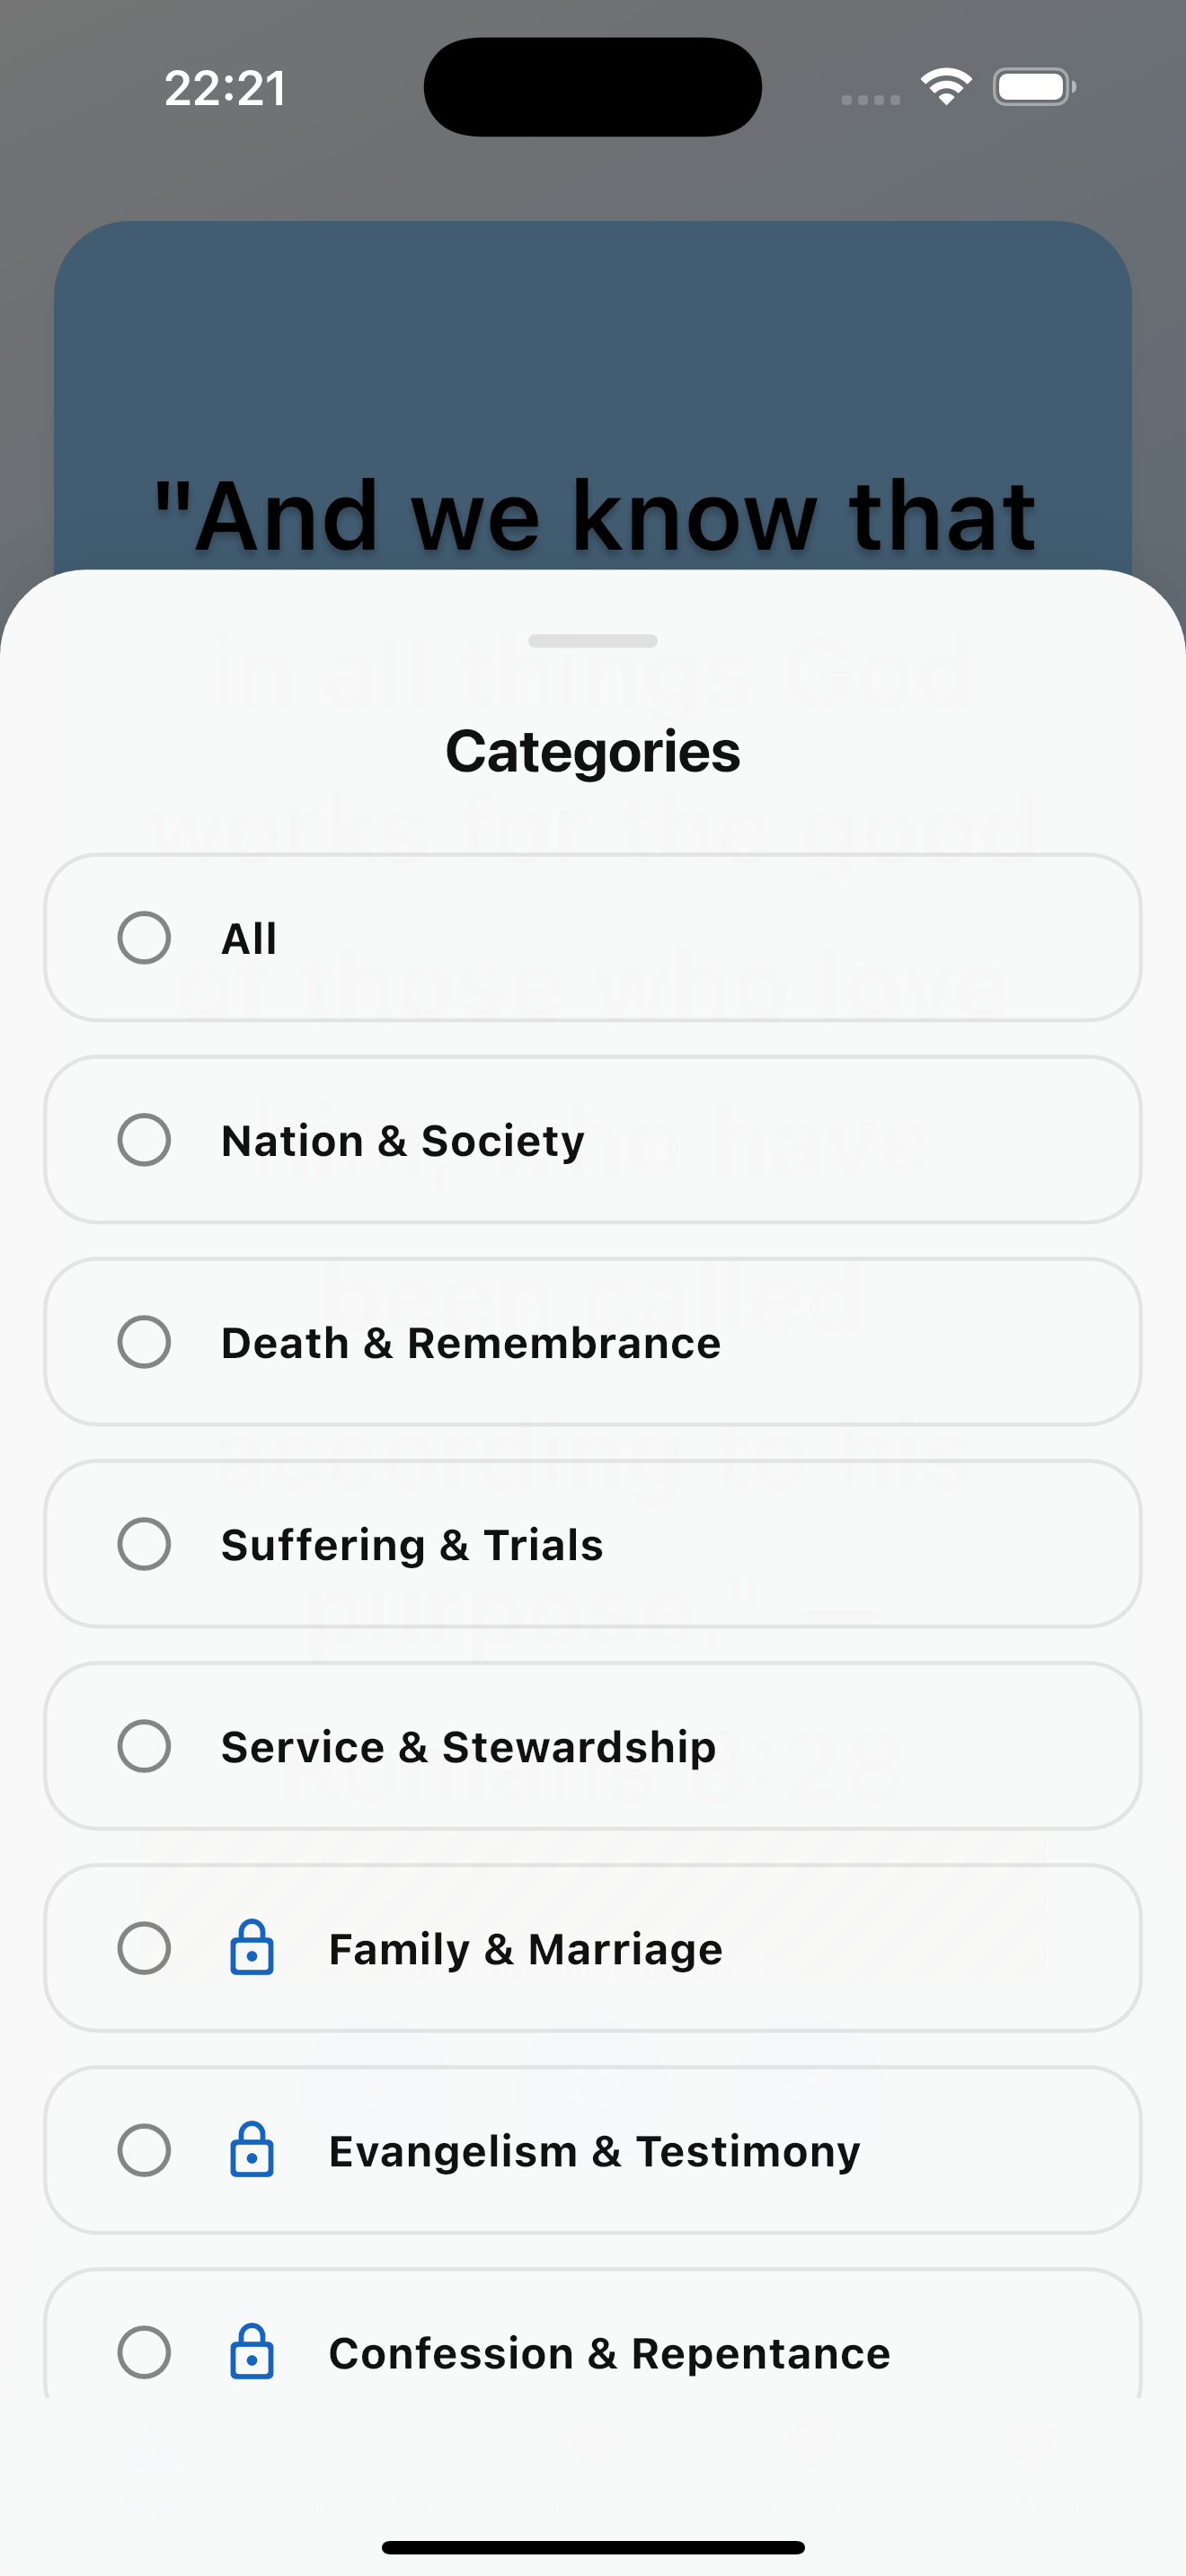Image resolution: width=1186 pixels, height=2576 pixels.
Task: Tap the Death & Remembrance category text
Action: pos(470,1343)
